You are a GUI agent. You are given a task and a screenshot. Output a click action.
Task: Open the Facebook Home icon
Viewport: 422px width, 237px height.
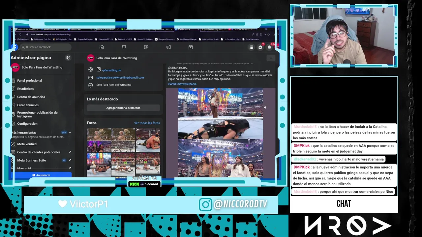coord(102,47)
